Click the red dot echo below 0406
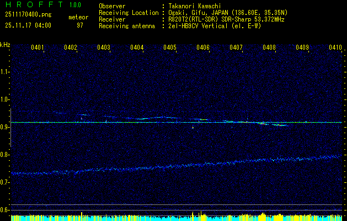Viewport: 347px width, 221px height. point(193,128)
